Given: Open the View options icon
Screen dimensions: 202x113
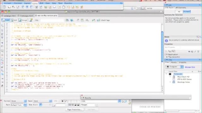Looking at the screenshot, I should point(82,20).
